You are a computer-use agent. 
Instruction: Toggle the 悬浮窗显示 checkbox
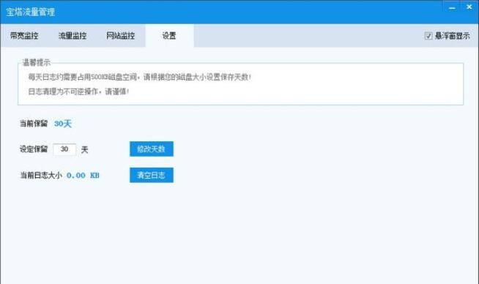(428, 36)
